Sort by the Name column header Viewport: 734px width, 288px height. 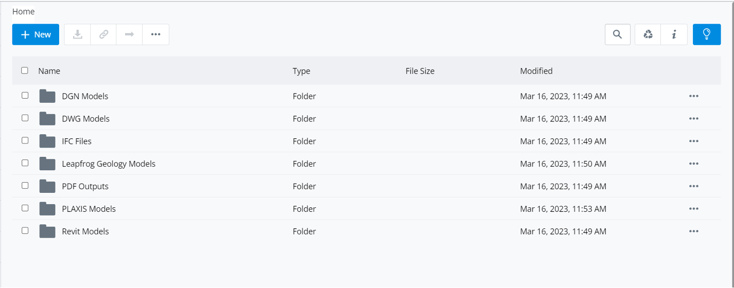click(49, 71)
